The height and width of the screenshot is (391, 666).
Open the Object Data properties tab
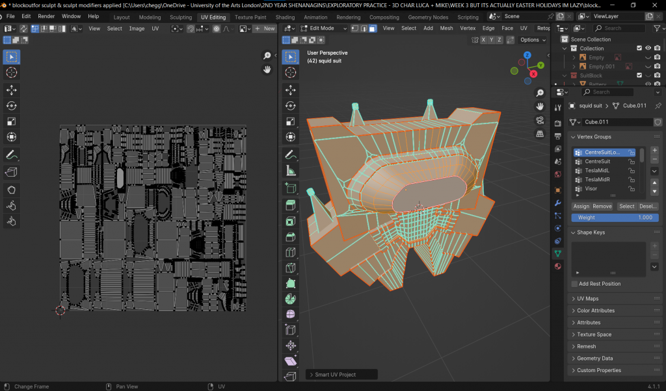(557, 253)
